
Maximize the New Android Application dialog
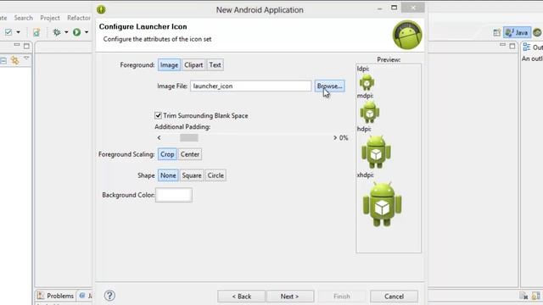[x=394, y=8]
